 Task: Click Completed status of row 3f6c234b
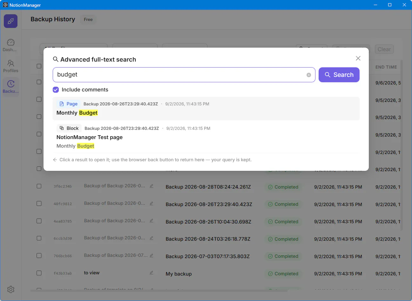[x=283, y=187]
